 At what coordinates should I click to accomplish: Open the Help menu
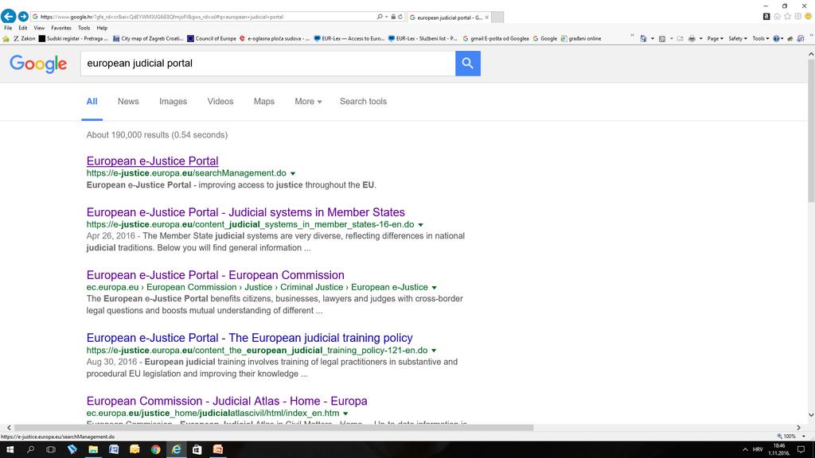[102, 28]
